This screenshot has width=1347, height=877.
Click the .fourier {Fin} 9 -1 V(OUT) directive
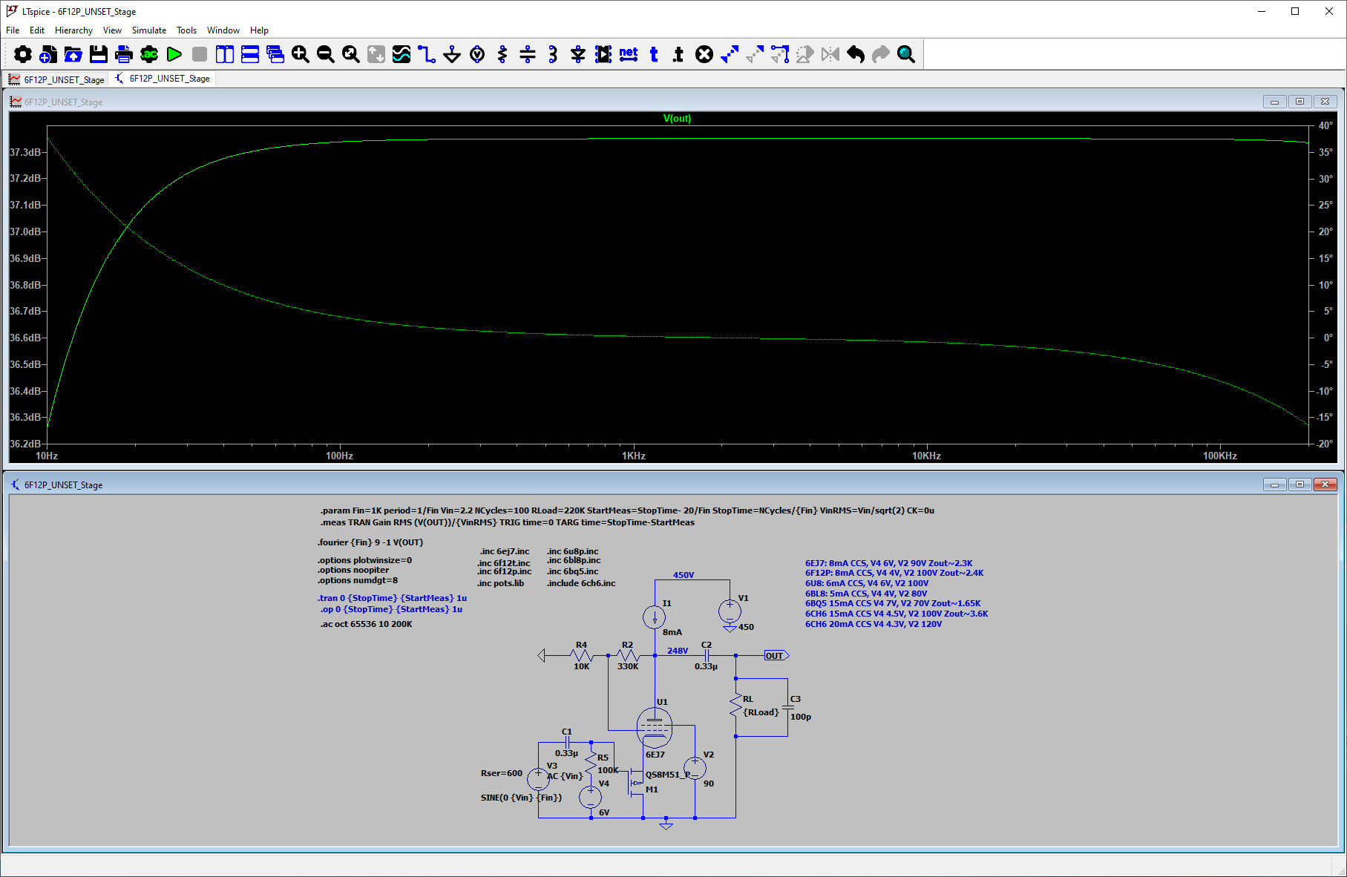[370, 542]
